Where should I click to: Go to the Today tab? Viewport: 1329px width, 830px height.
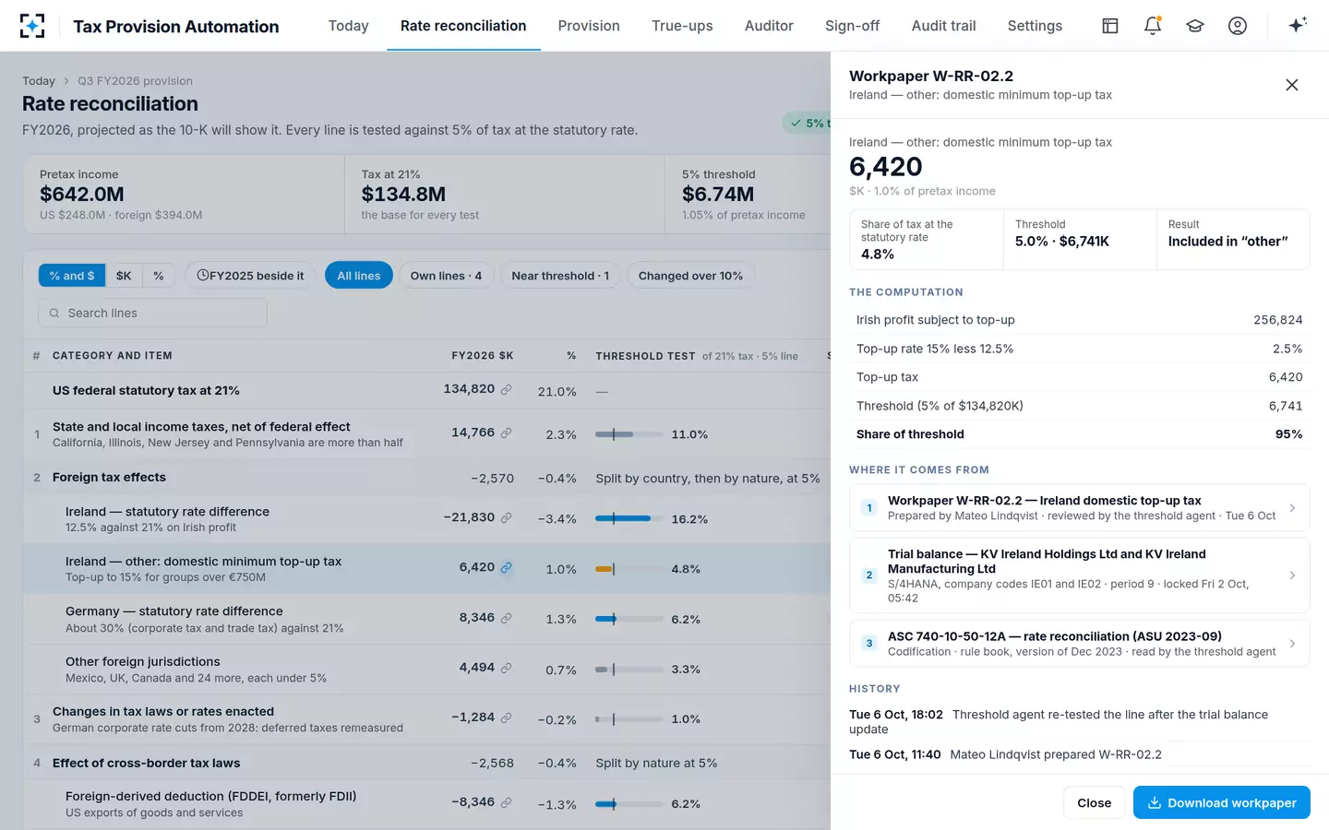[x=348, y=26]
